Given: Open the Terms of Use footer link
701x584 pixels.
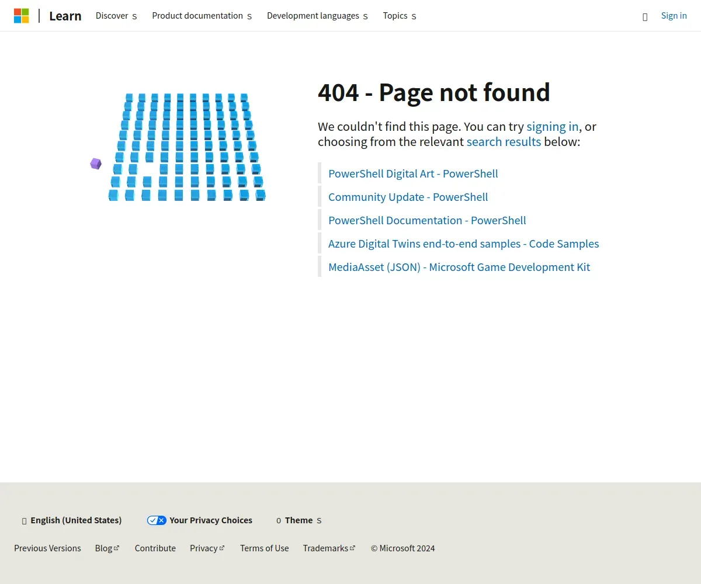Looking at the screenshot, I should pyautogui.click(x=265, y=548).
